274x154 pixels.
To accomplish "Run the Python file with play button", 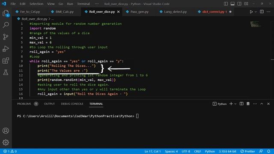I will [x=251, y=12].
